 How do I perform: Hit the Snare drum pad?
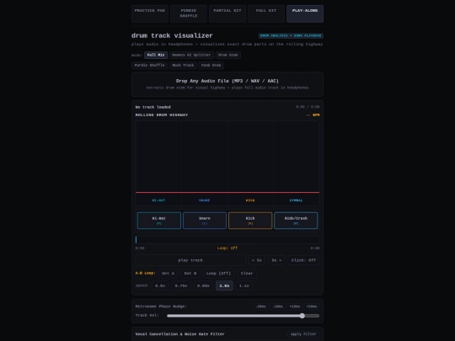pos(205,221)
